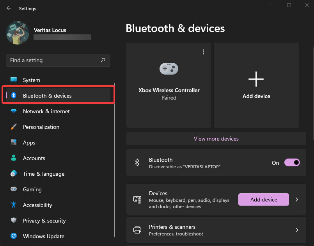Select the Personalization paintbrush icon

tap(14, 127)
